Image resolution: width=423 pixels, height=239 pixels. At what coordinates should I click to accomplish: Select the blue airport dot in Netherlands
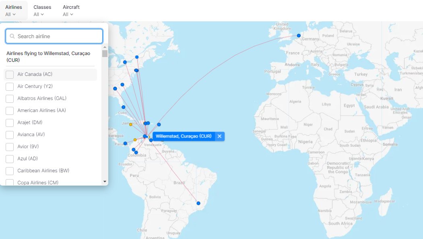299,35
